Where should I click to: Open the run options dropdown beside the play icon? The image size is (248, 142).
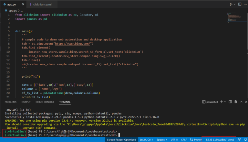[234, 5]
